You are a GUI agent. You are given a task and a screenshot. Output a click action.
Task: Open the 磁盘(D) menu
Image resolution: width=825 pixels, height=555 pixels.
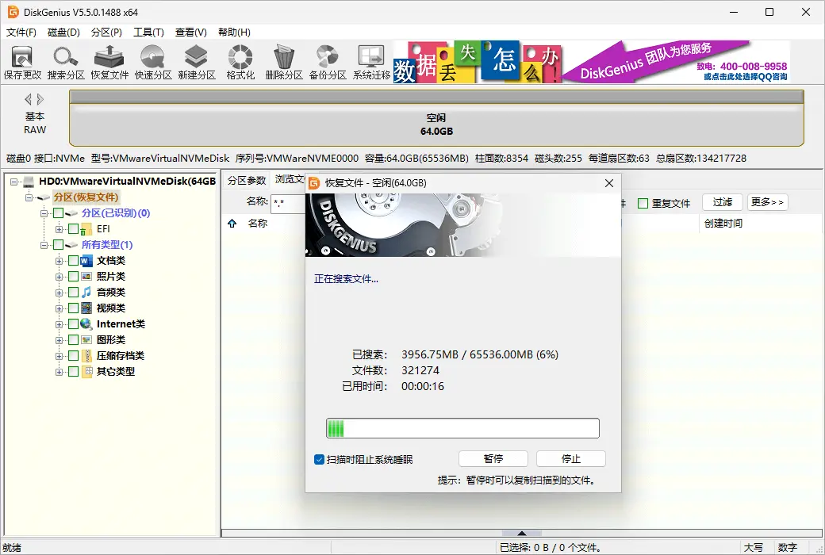click(x=63, y=32)
